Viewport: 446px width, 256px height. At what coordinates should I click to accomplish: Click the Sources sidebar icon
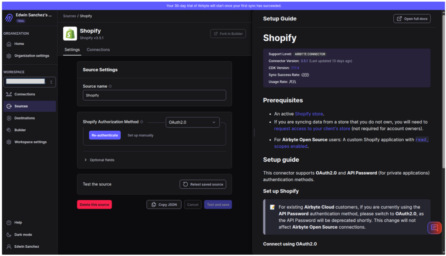(9, 106)
